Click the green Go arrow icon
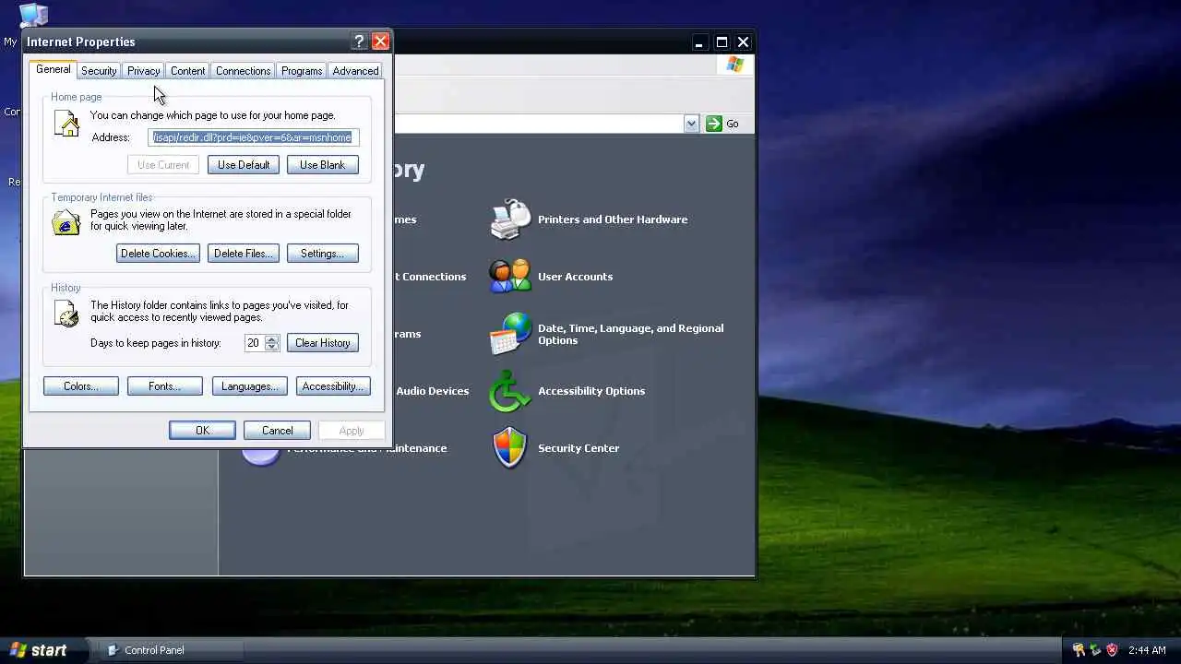Viewport: 1181px width, 664px height. (x=714, y=124)
